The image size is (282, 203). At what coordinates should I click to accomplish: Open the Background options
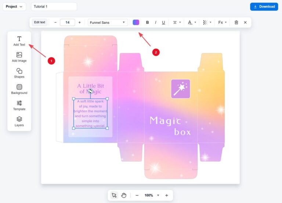(x=19, y=89)
